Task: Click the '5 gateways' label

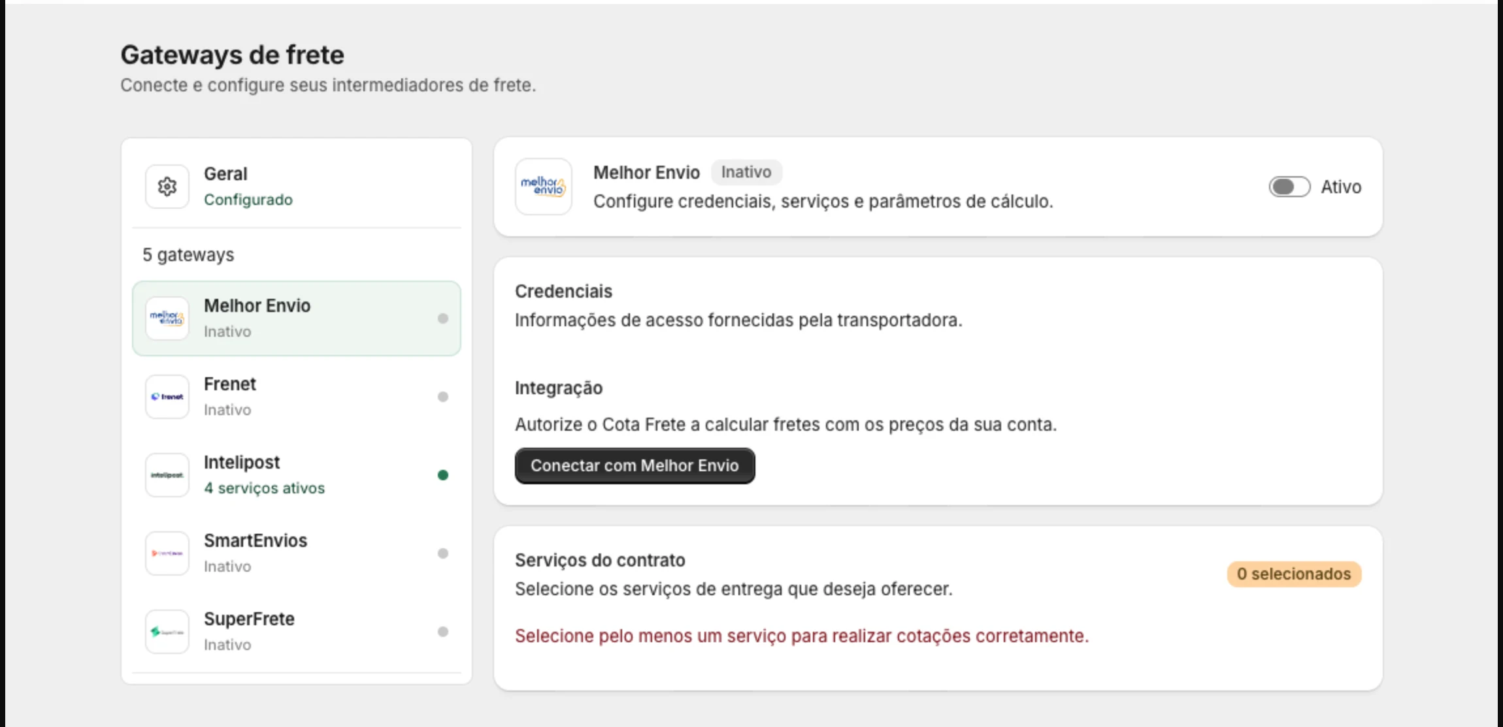Action: (x=188, y=255)
